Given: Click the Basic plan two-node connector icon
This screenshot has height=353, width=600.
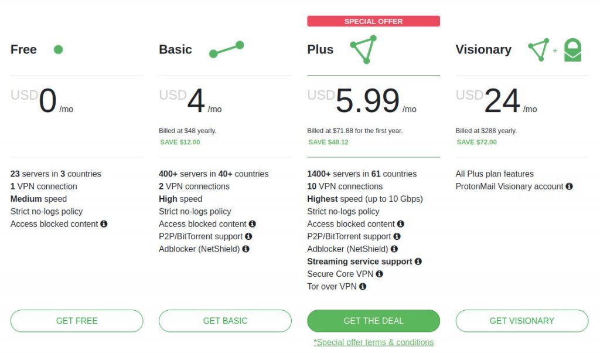Looking at the screenshot, I should (227, 49).
